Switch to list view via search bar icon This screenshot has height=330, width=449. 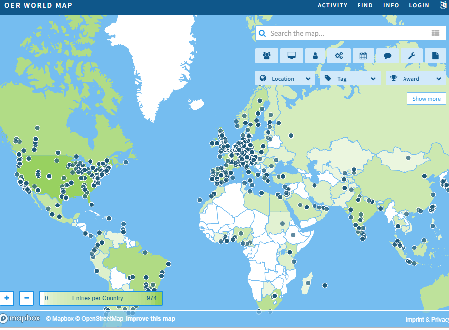435,33
